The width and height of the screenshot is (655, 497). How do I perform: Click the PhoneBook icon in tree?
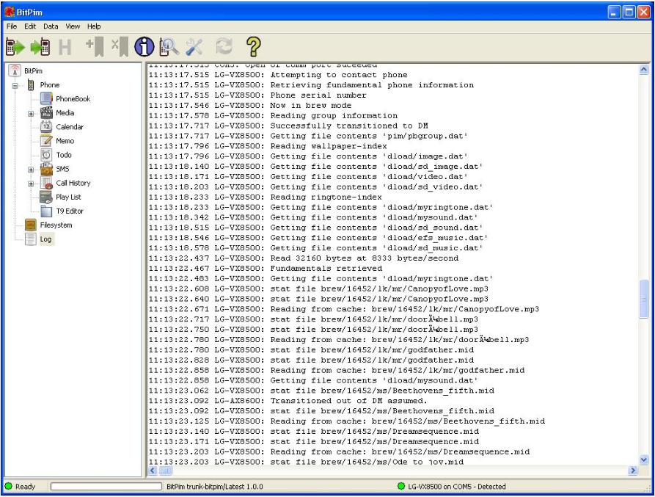(x=46, y=98)
